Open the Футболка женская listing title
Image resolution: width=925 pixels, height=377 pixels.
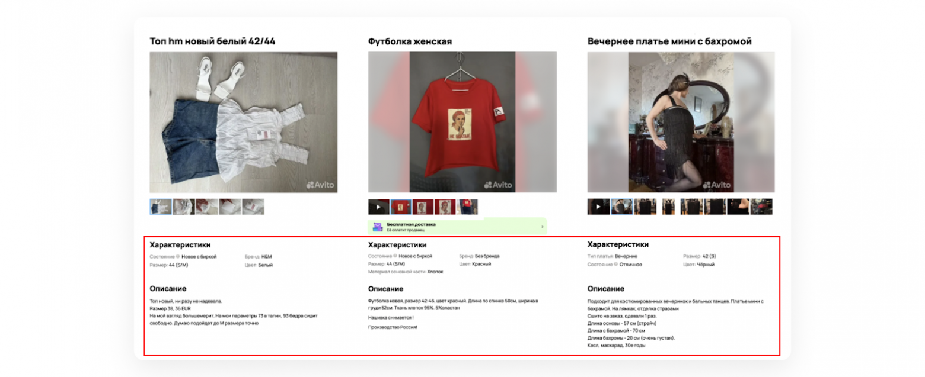410,41
